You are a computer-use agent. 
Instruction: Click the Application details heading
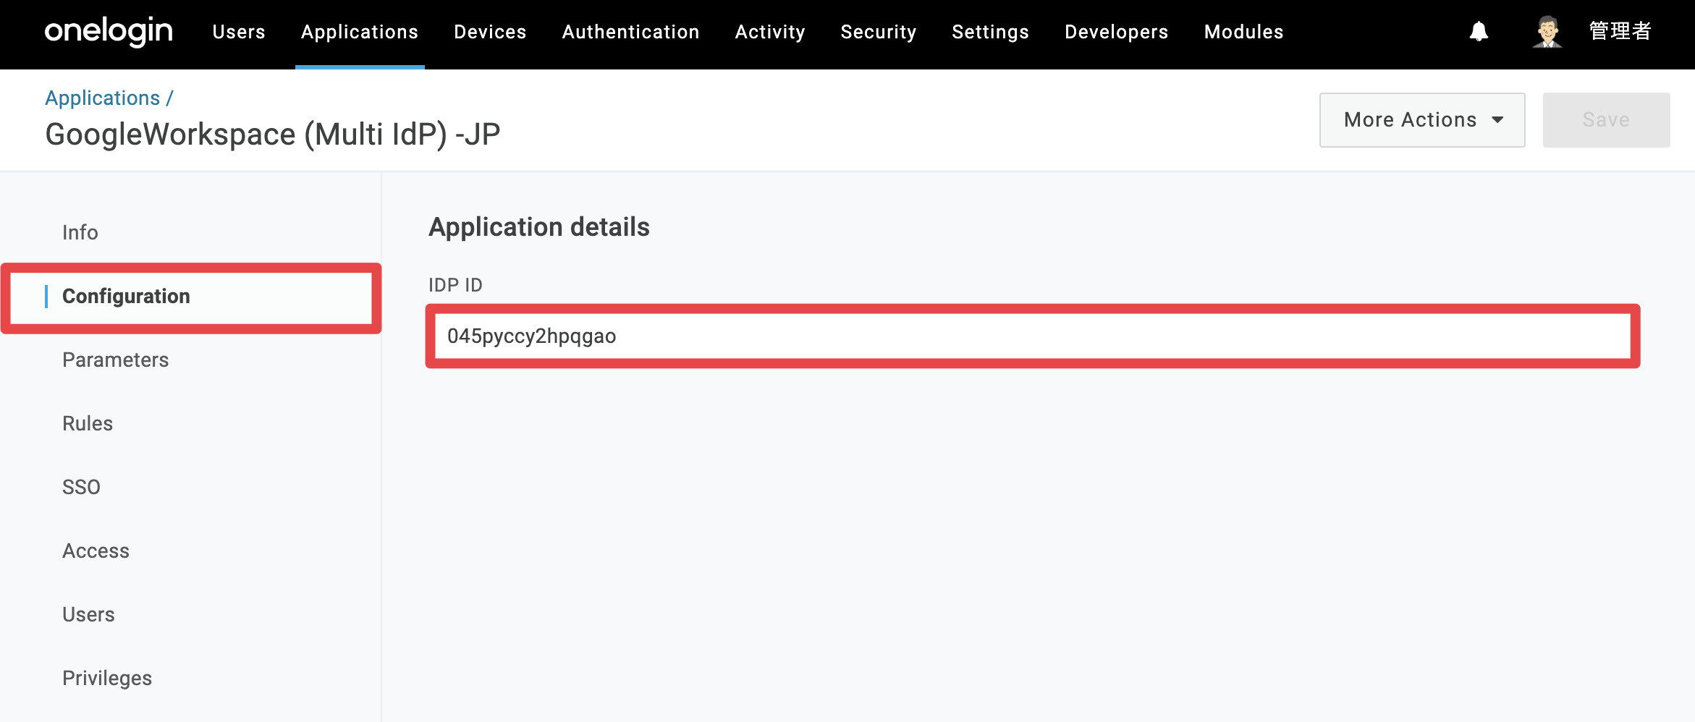tap(539, 227)
